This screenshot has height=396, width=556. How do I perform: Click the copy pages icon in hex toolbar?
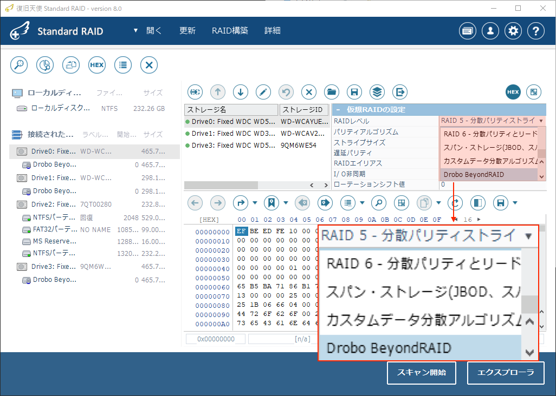click(424, 203)
